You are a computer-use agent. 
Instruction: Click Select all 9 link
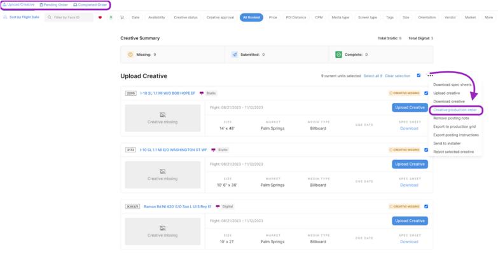(373, 76)
